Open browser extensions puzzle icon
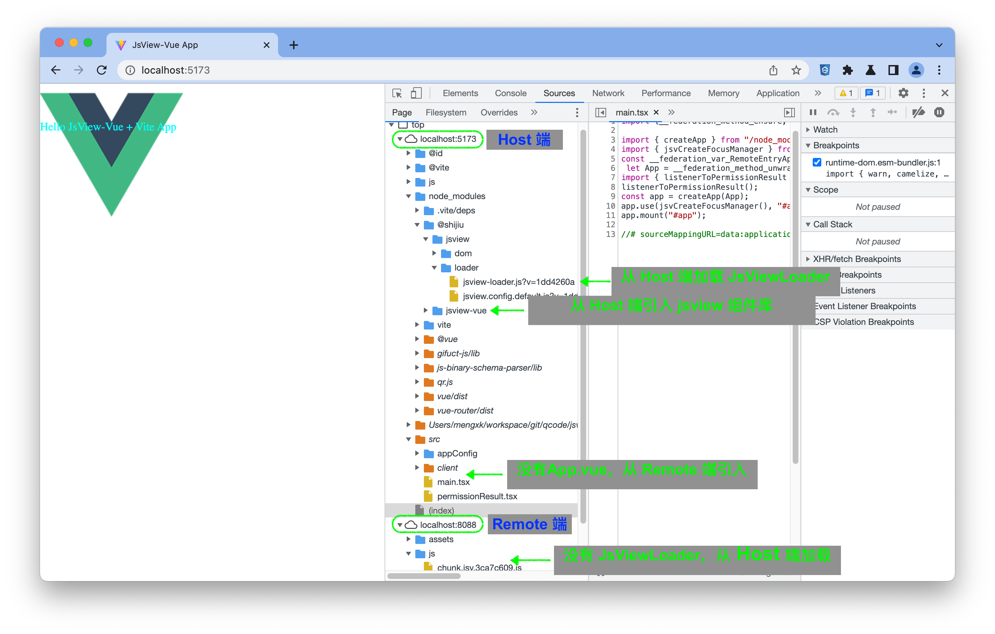The width and height of the screenshot is (995, 634). (x=847, y=70)
